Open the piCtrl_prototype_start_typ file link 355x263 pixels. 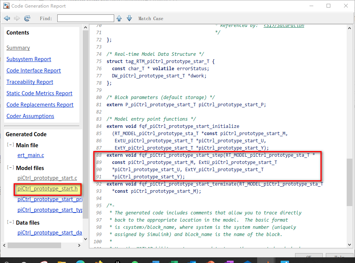(50, 210)
